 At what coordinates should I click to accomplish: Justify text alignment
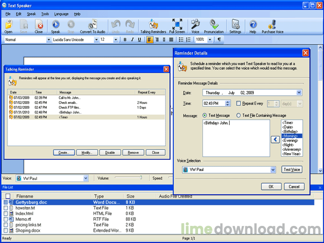click(171, 40)
